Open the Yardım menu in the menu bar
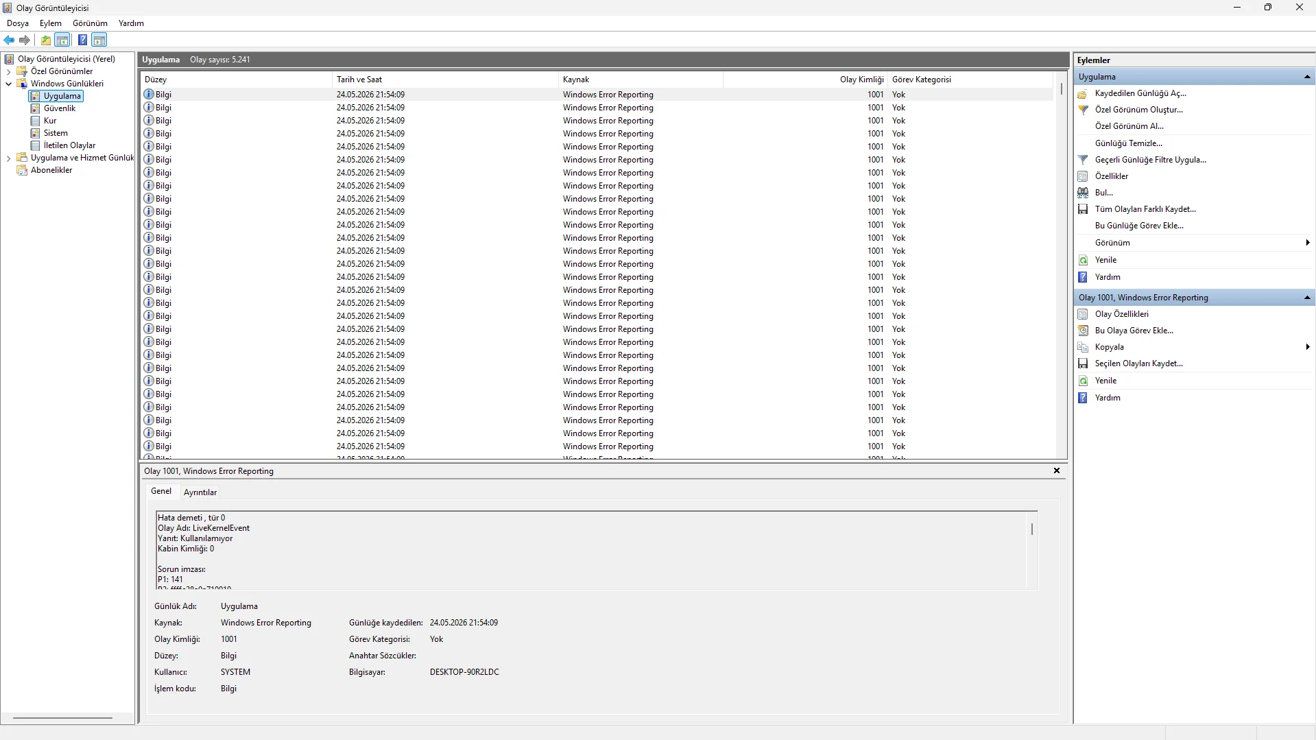This screenshot has height=740, width=1316. 131,23
